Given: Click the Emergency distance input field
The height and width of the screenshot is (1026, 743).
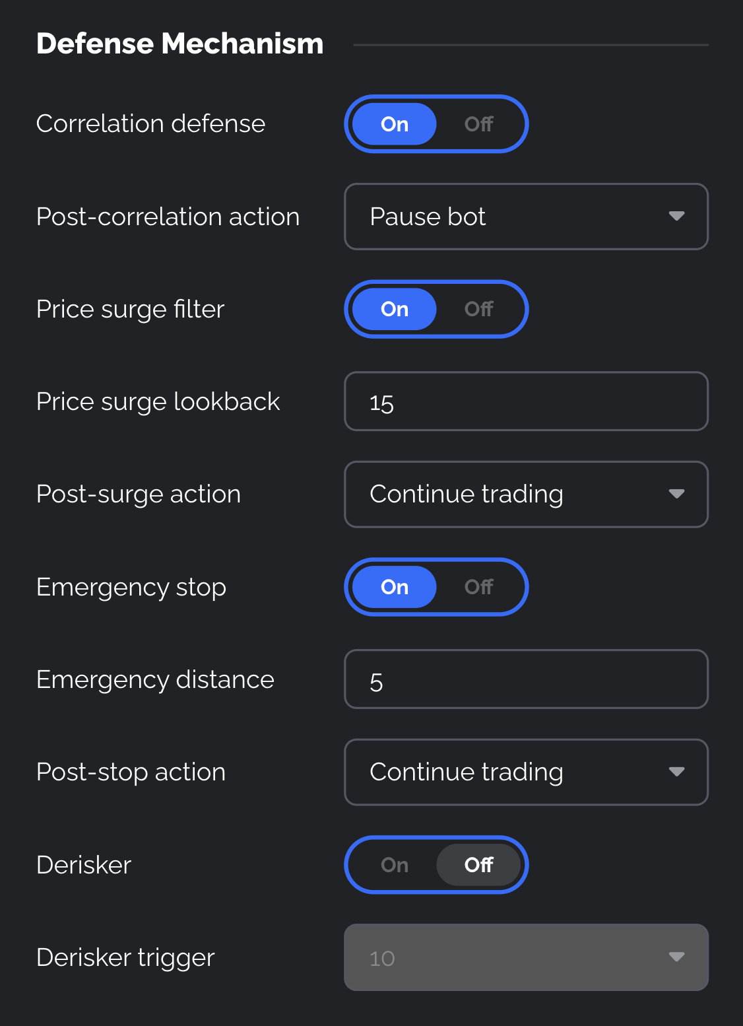Looking at the screenshot, I should pos(525,679).
